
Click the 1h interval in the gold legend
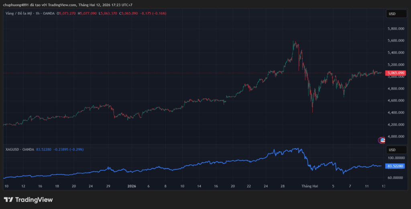[38, 13]
